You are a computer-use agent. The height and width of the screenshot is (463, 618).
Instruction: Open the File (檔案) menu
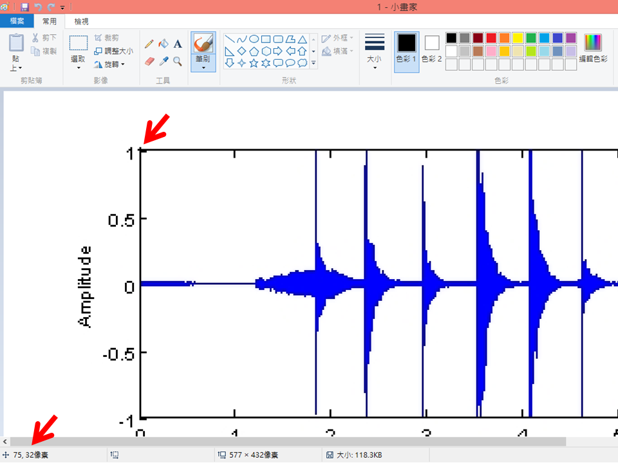[17, 20]
